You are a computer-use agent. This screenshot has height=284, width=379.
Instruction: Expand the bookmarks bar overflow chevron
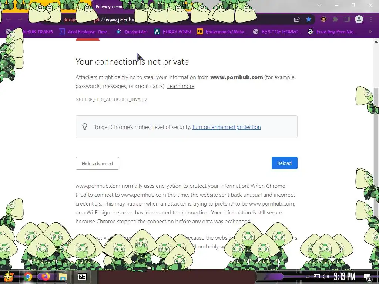(x=370, y=31)
